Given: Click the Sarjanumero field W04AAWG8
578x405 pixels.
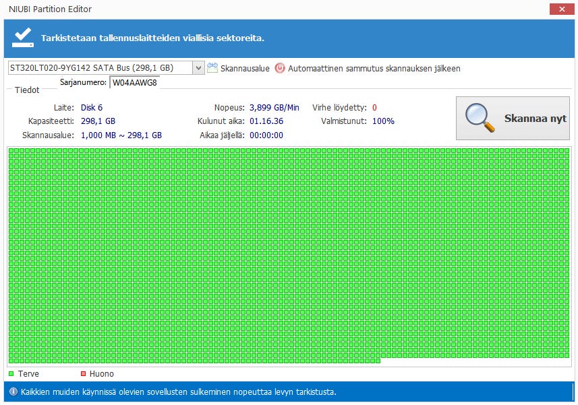Looking at the screenshot, I should [x=134, y=82].
